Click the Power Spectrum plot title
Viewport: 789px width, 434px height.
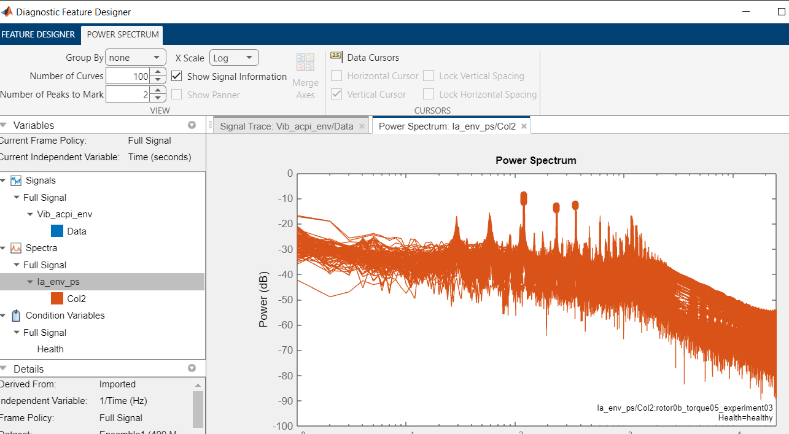click(536, 160)
